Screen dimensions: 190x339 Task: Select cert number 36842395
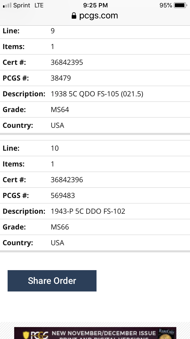[x=67, y=62]
